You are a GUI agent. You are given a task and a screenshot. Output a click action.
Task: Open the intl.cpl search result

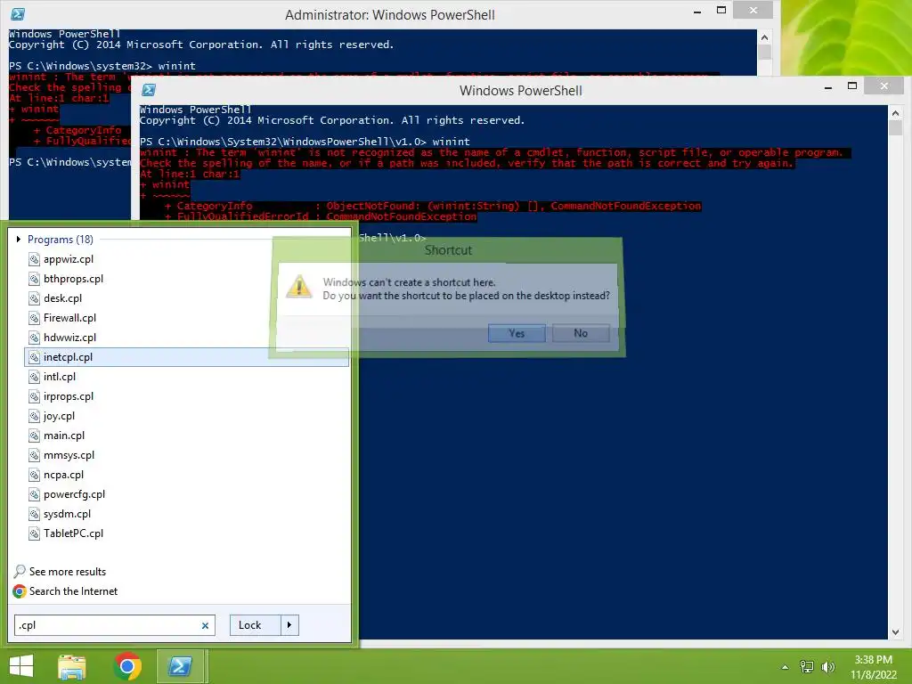(186, 377)
